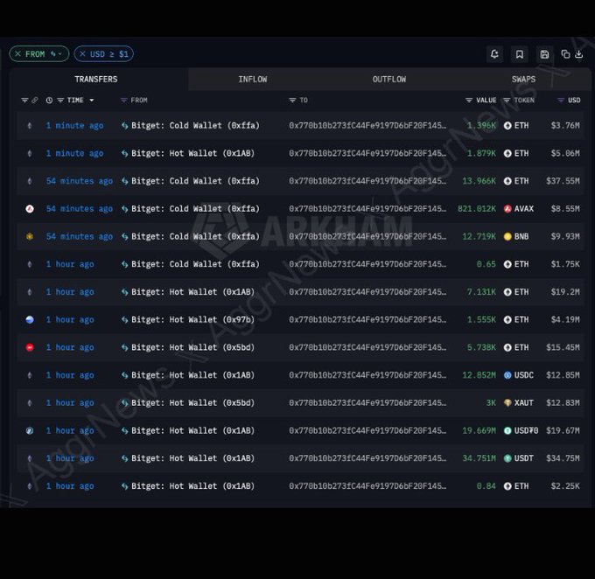
Task: Click the USDT token icon
Action: click(507, 458)
